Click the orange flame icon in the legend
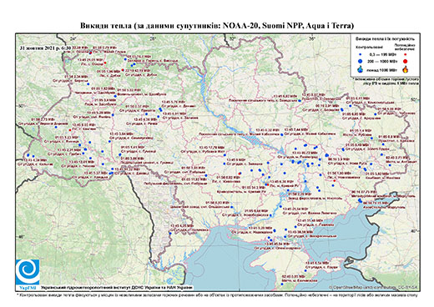 406,69
